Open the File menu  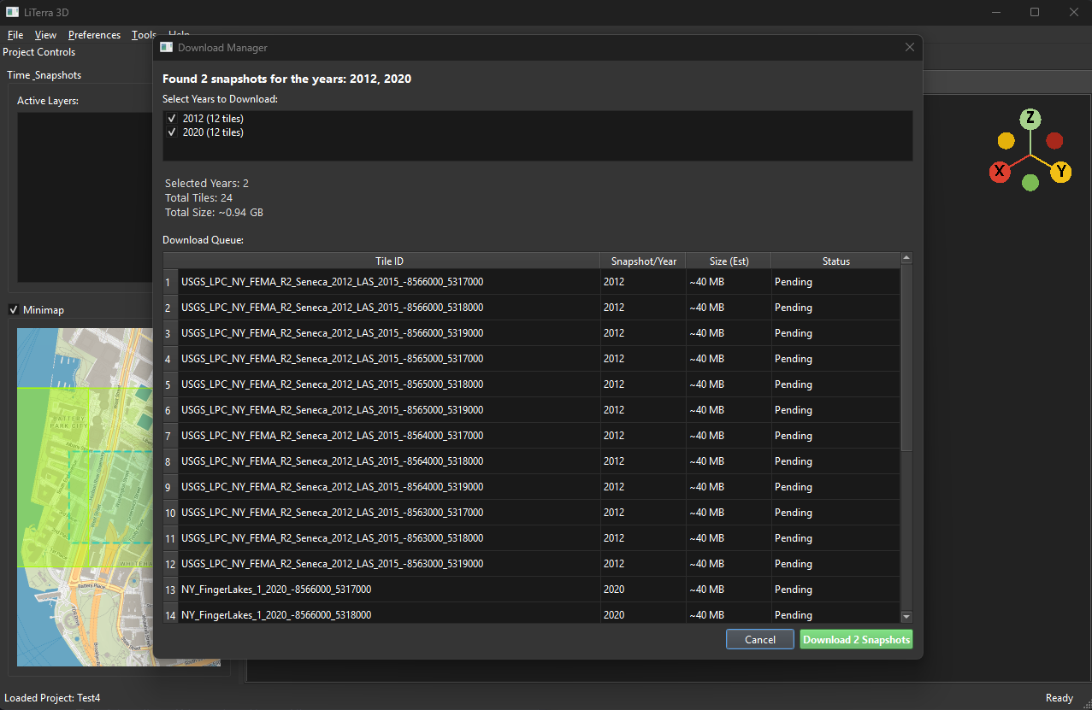coord(15,35)
